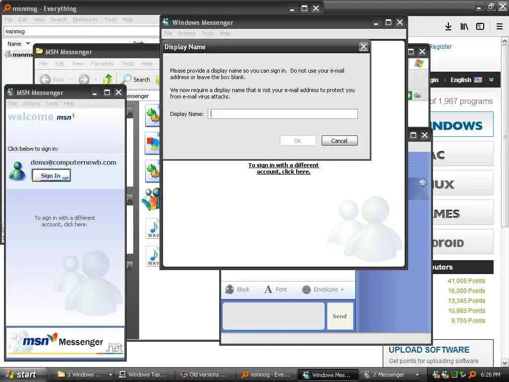The image size is (509, 382).
Task: Click the buddy icon beside demo@computernewb.com
Action: click(17, 171)
